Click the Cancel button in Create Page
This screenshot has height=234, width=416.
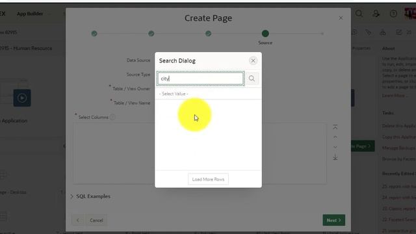tap(96, 220)
